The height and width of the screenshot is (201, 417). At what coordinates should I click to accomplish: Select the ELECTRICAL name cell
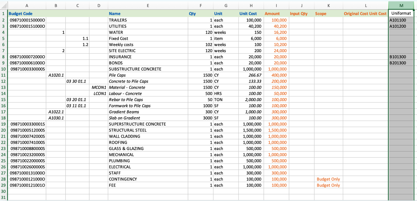[x=148, y=167]
